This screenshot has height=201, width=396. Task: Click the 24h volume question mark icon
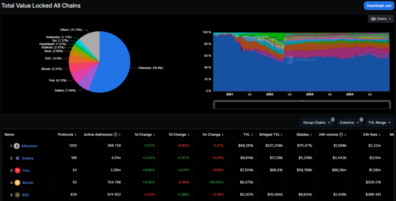pyautogui.click(x=341, y=135)
